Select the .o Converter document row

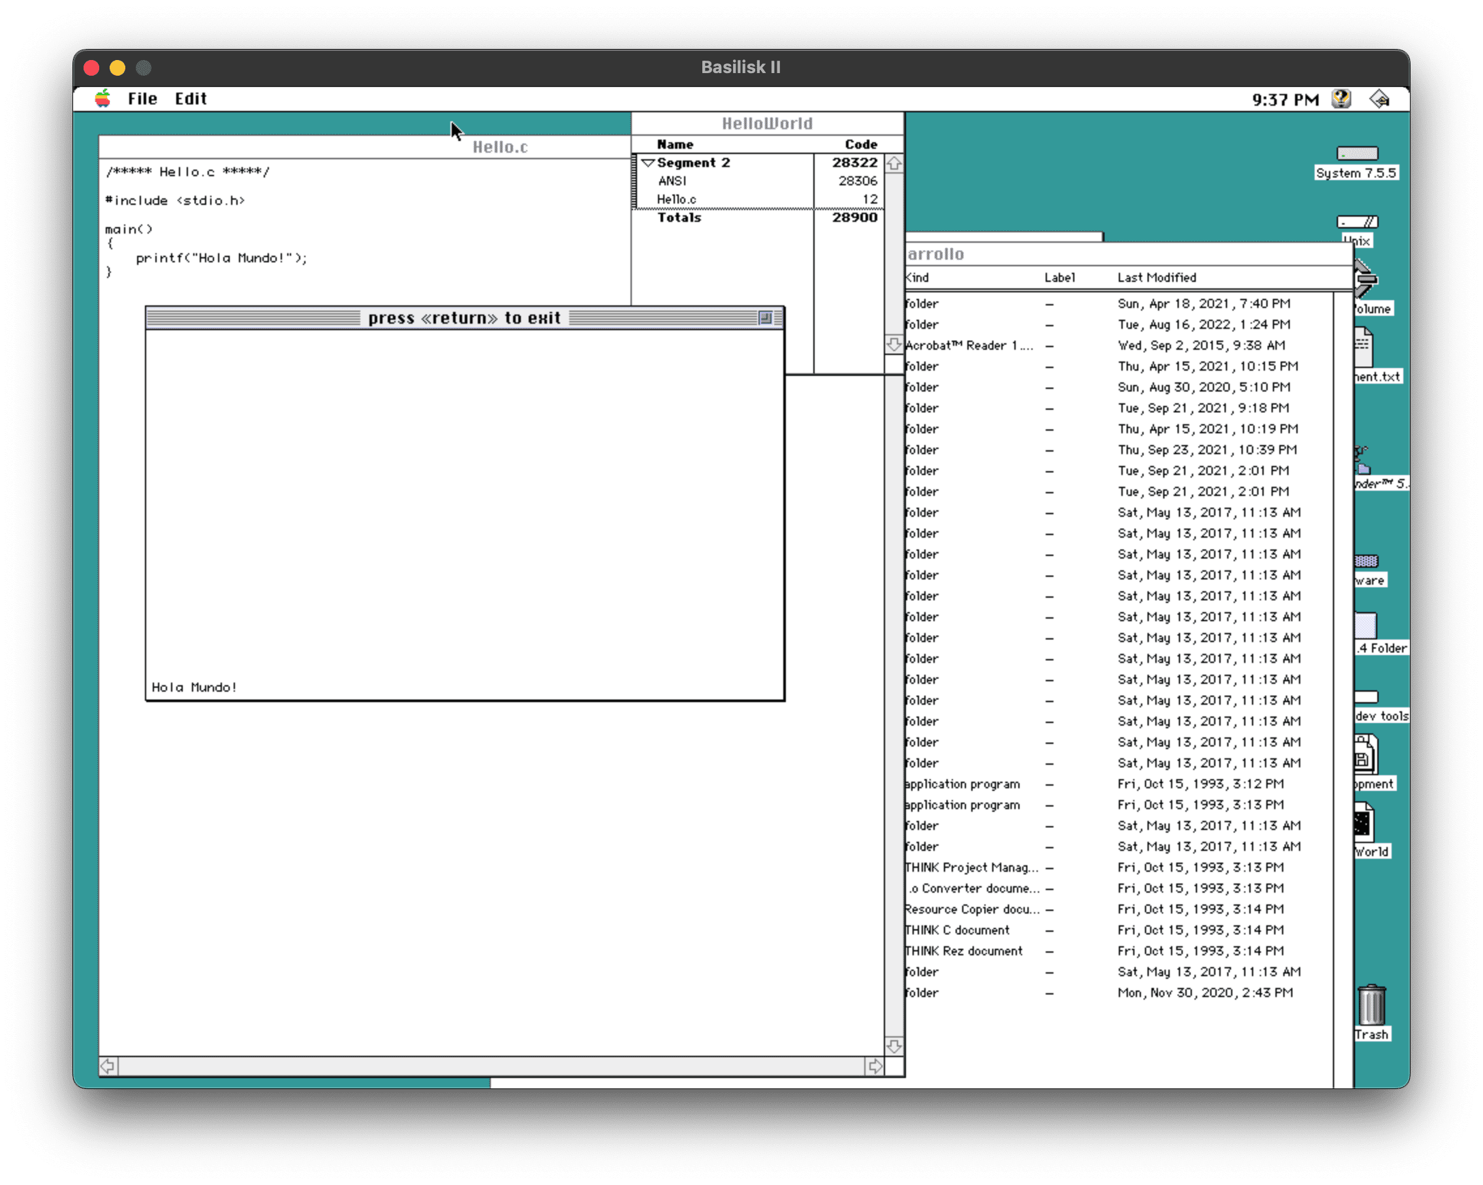click(x=1119, y=889)
